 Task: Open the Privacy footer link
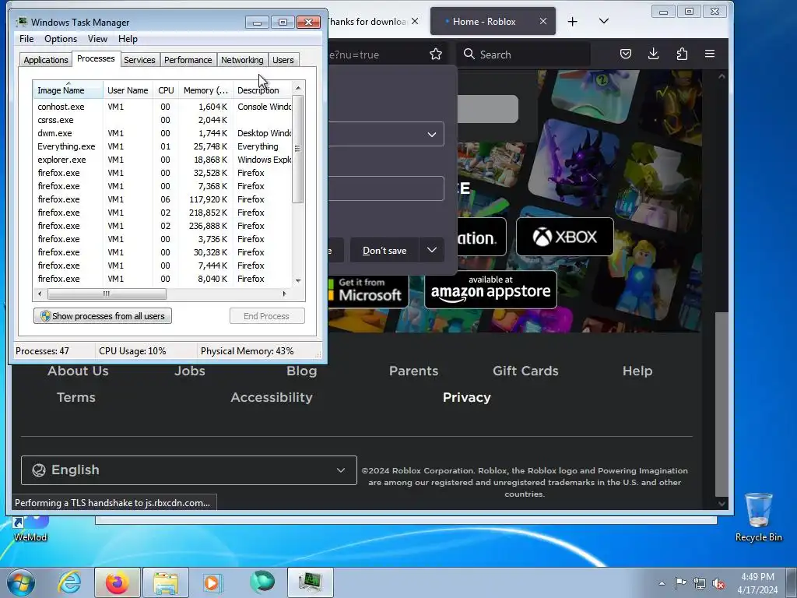tap(467, 397)
